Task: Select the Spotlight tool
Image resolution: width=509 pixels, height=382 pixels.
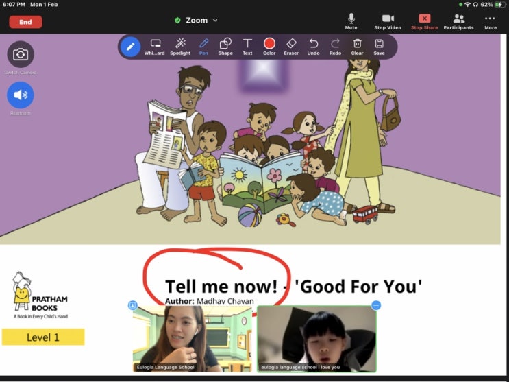Action: [180, 47]
